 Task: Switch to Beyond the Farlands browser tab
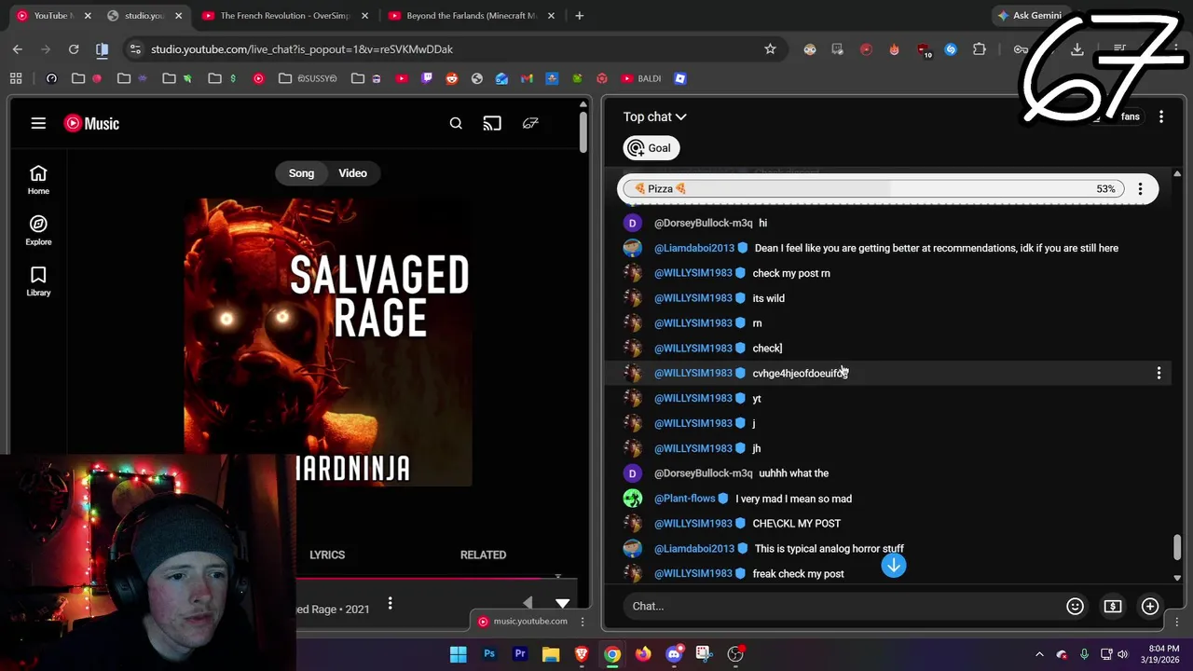click(x=472, y=16)
